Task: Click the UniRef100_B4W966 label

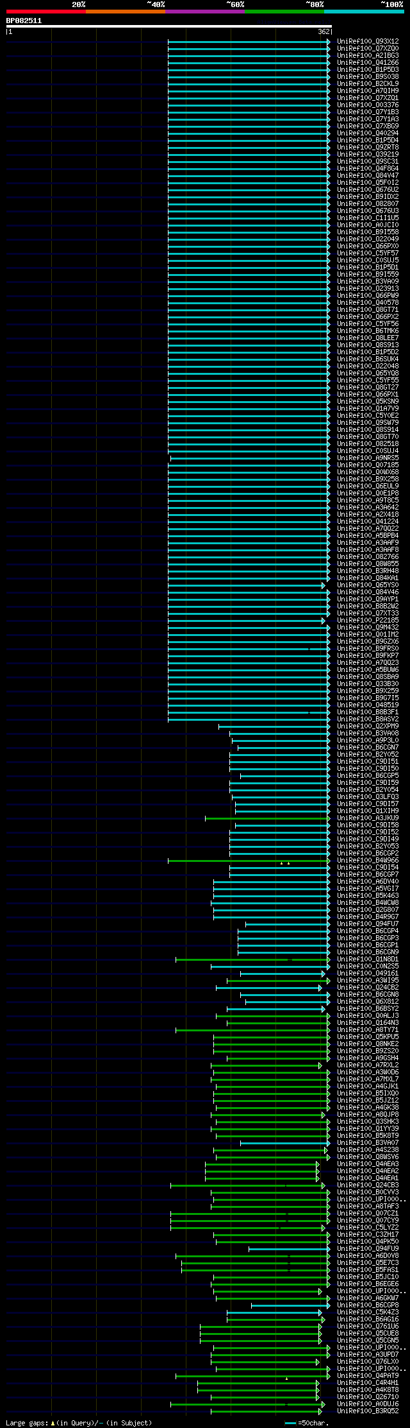Action: click(368, 861)
